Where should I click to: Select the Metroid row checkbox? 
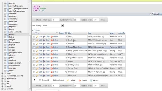(x=34, y=44)
